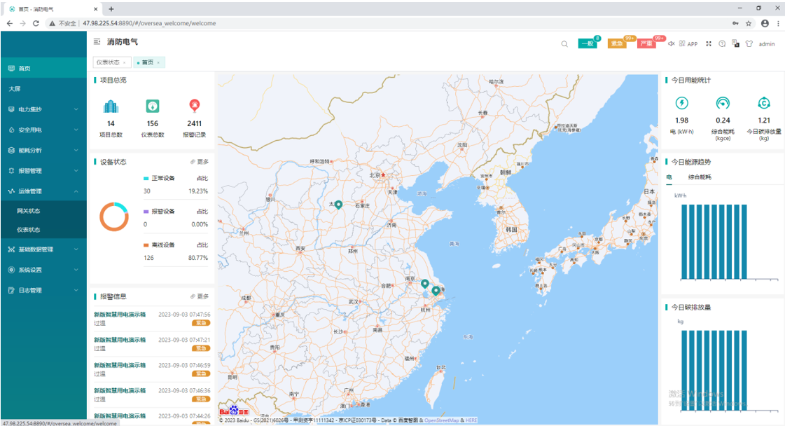Click the Shanghai map location marker

click(436, 291)
